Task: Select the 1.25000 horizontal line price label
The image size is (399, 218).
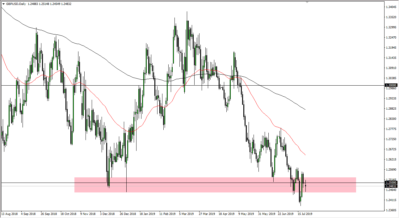Action: point(391,183)
